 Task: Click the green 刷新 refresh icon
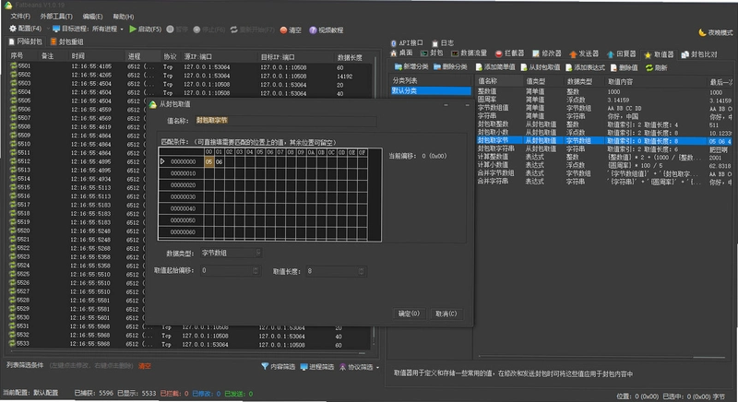[x=649, y=67]
